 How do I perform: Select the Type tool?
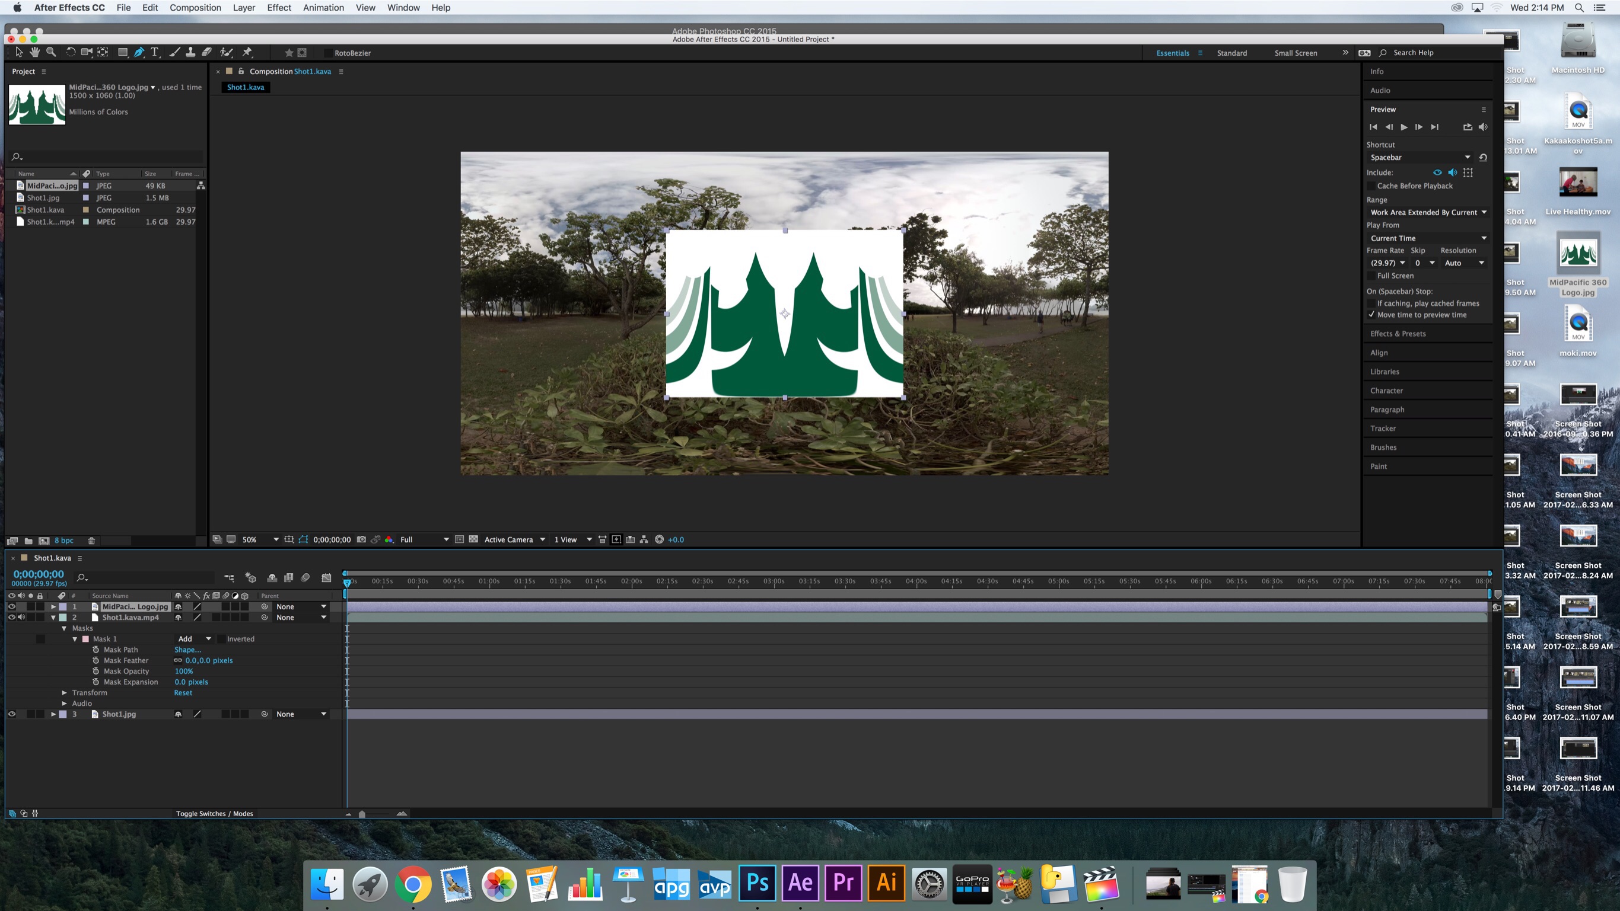[x=155, y=52]
